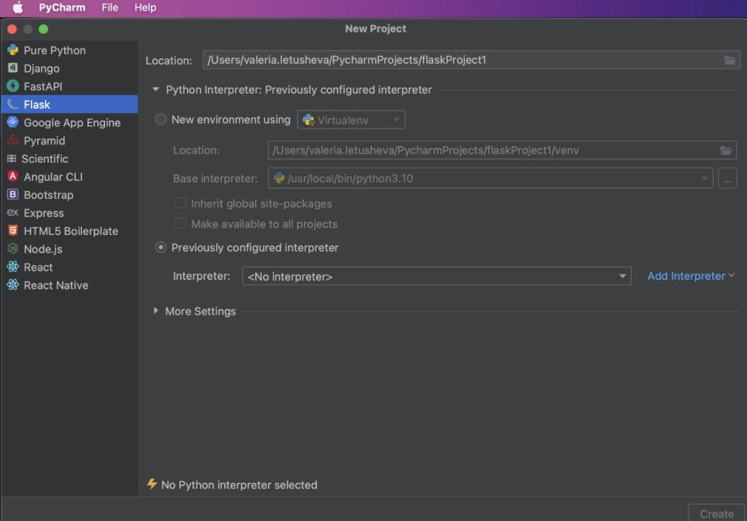Open the Help menu
This screenshot has height=521, width=747.
[x=145, y=8]
